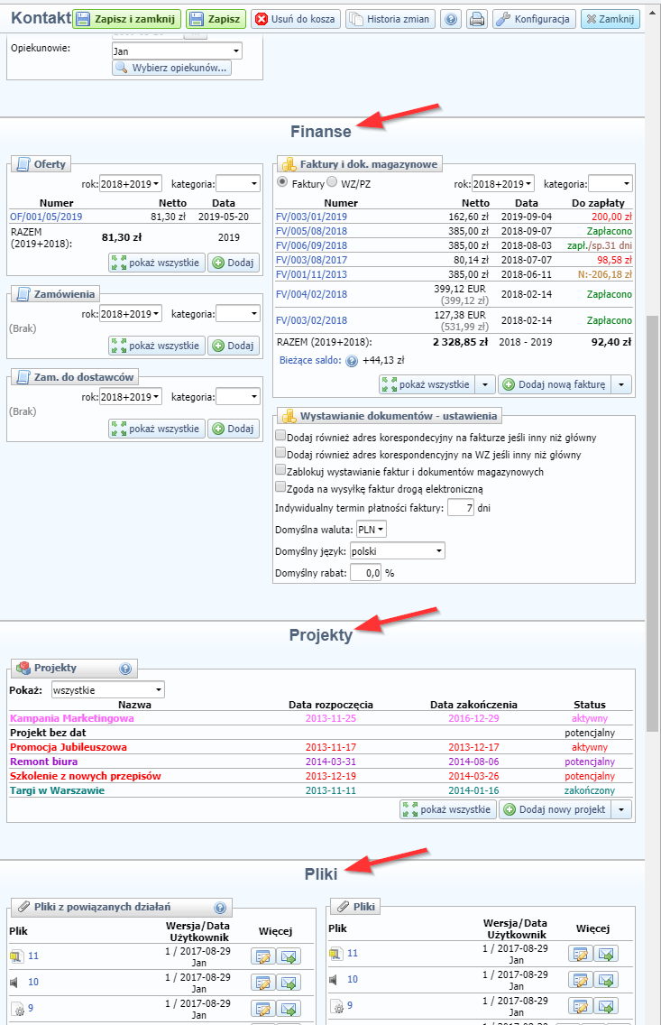Click the Domyślny rabat input field

tap(365, 573)
